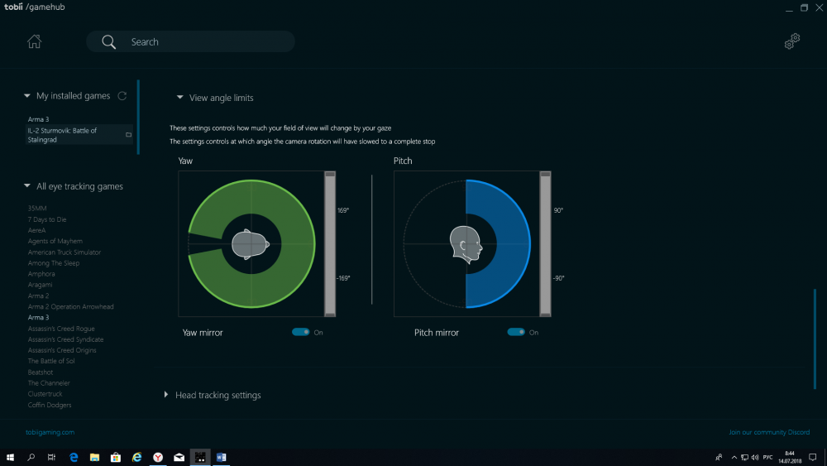Open Task View in taskbar

[51, 457]
